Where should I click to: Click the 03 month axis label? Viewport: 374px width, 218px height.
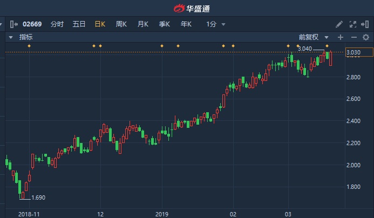coord(288,214)
